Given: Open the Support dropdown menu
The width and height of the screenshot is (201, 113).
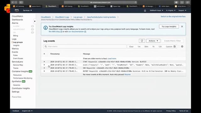Looking at the screenshot, I should [x=182, y=10].
